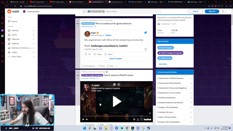Click the Sign Up button
Image resolution: width=233 pixels, height=131 pixels.
[x=212, y=11]
